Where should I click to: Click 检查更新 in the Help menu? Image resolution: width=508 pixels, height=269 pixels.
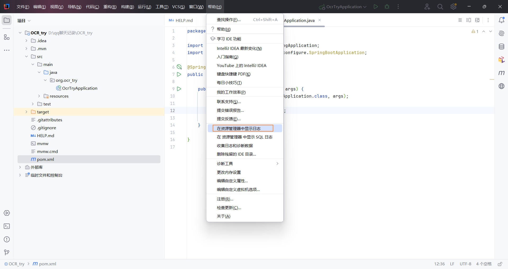coord(229,208)
